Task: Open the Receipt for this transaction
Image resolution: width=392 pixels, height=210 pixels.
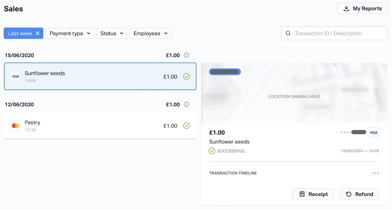Action: 313,194
